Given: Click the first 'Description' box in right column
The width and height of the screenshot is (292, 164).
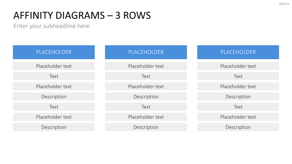Looking at the screenshot, I should tap(238, 97).
